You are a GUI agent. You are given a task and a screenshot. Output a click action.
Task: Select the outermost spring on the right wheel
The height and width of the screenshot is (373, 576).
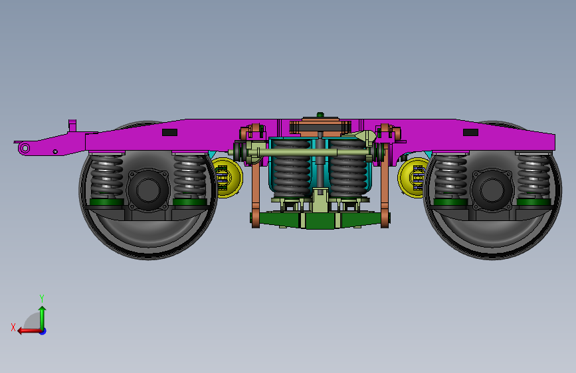click(x=533, y=177)
